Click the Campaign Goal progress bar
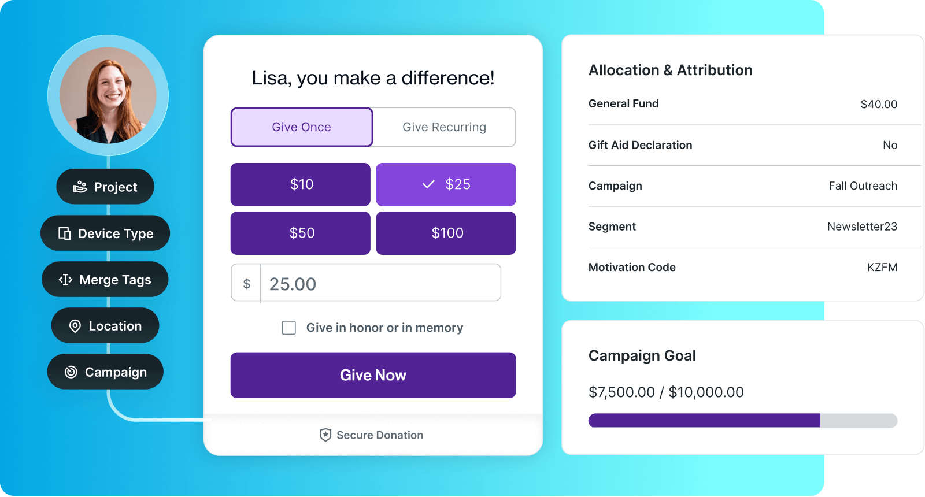The width and height of the screenshot is (925, 497). pos(742,421)
